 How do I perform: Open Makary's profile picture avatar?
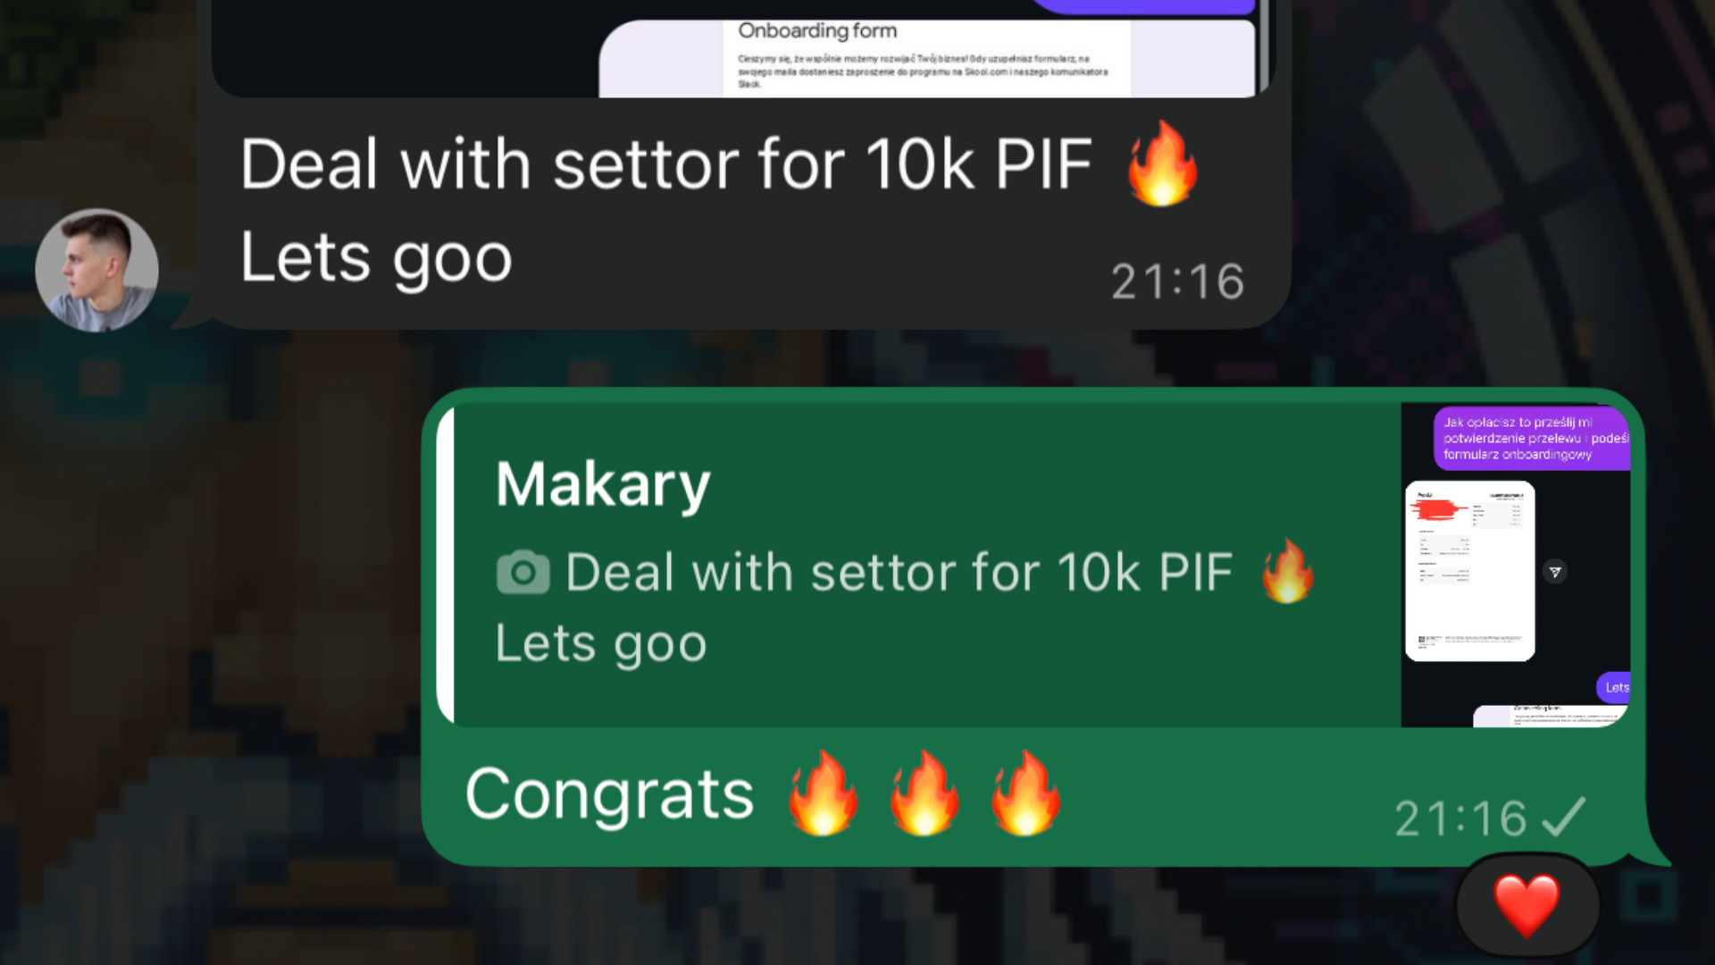point(96,270)
